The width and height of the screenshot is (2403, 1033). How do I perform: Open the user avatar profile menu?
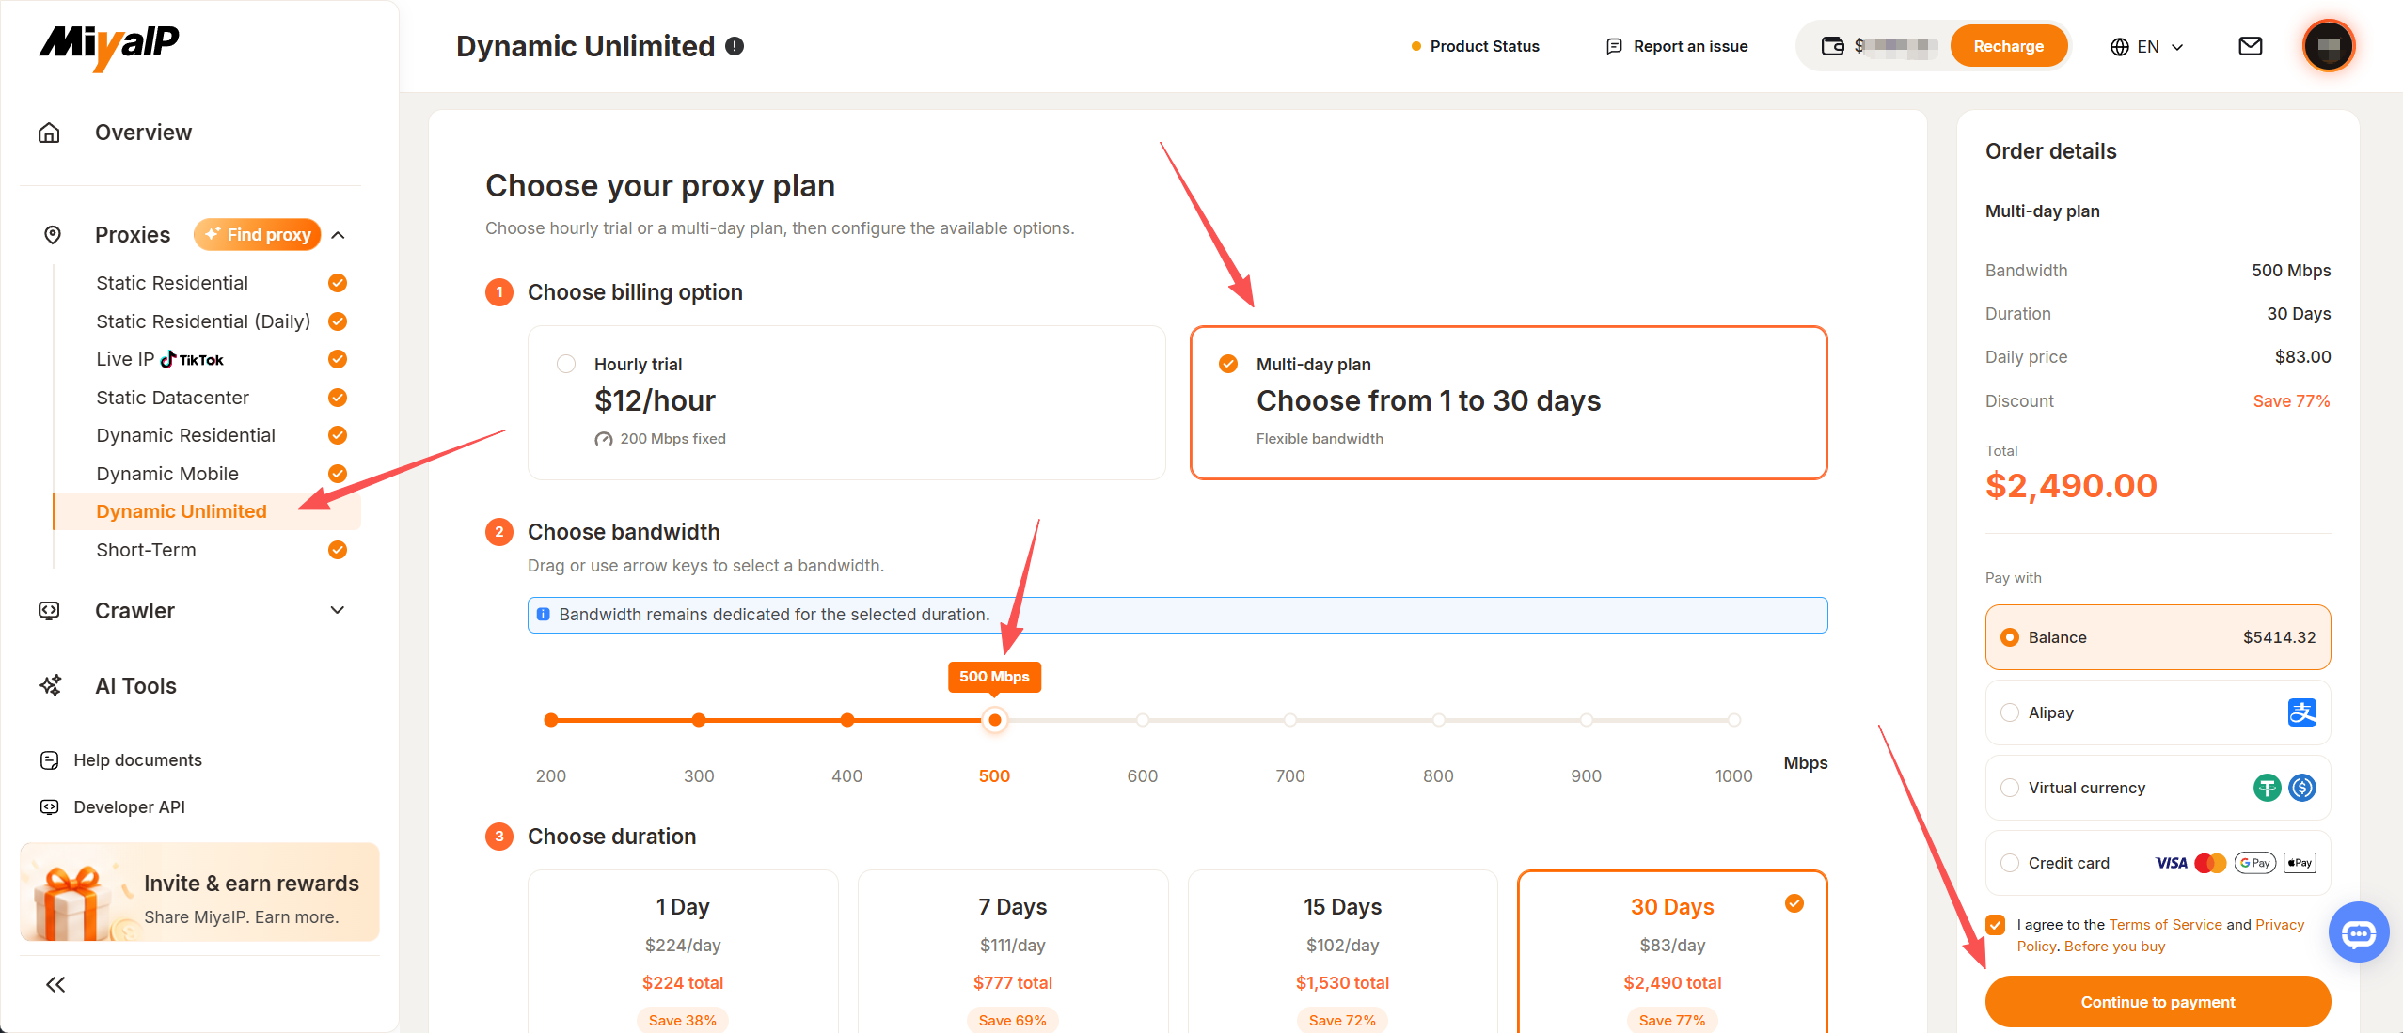(x=2328, y=46)
